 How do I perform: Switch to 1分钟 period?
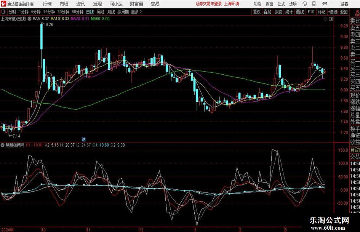tap(23, 12)
